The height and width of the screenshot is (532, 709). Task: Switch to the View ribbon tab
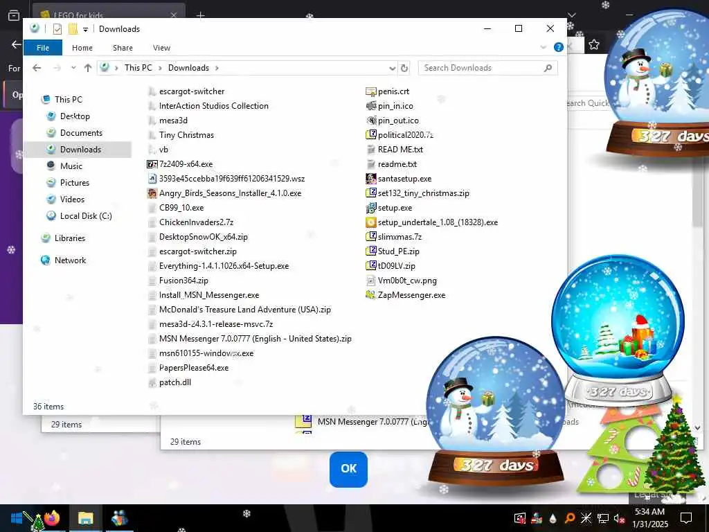click(161, 48)
